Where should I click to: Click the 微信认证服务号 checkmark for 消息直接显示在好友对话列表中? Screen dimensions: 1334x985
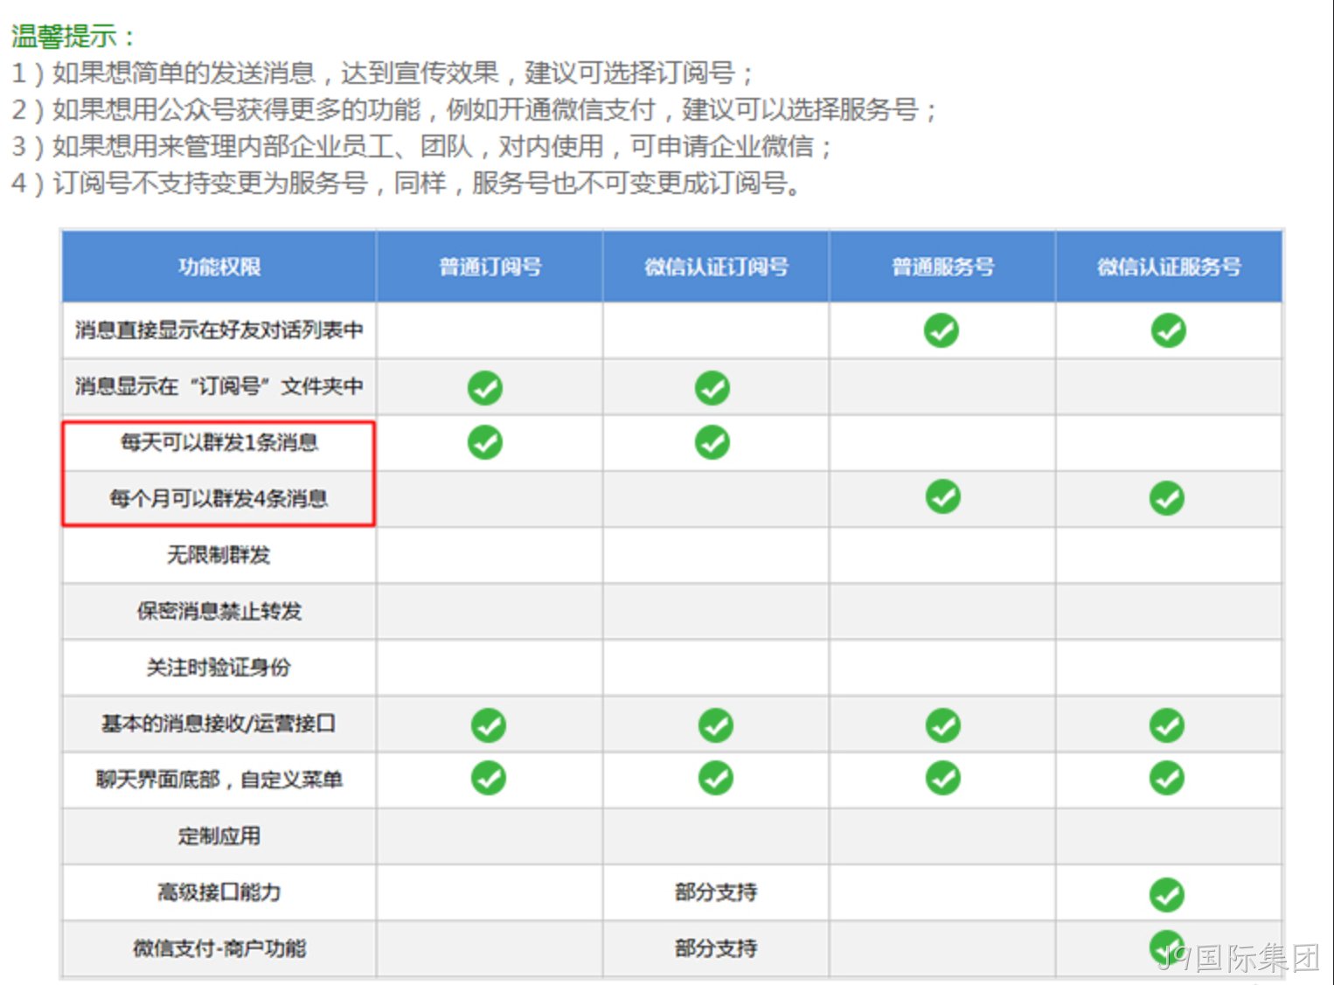tap(1168, 330)
